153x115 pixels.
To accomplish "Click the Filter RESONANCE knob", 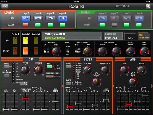I will tap(105, 70).
